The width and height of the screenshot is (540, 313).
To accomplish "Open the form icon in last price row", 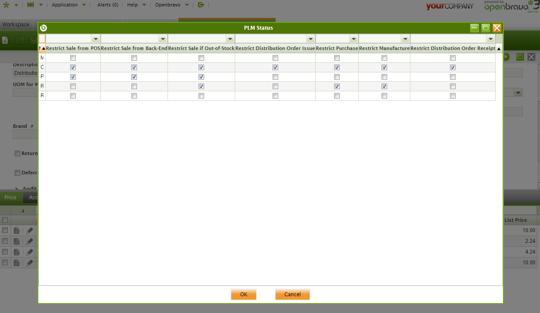I will pyautogui.click(x=16, y=262).
